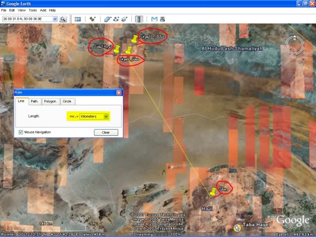The image size is (316, 237).
Task: Add a polygon with toolbar icon
Action: (107, 19)
